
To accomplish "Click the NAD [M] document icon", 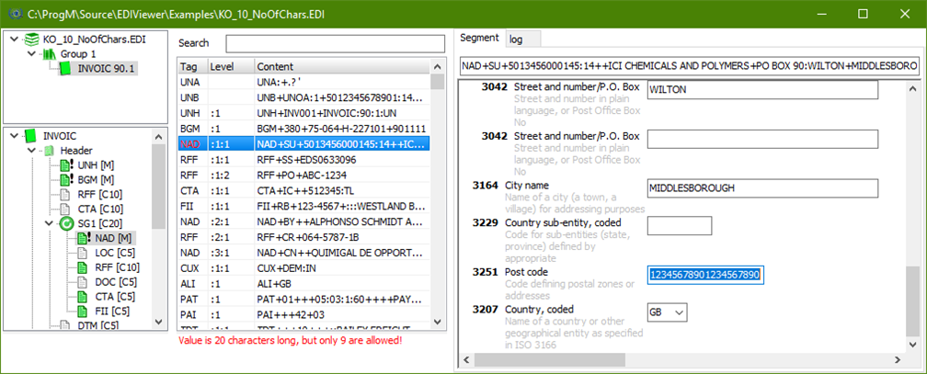I will (86, 238).
